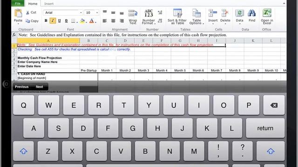This screenshot has width=298, height=167.
Task: Tap the right shift key
Action: pos(271,151)
